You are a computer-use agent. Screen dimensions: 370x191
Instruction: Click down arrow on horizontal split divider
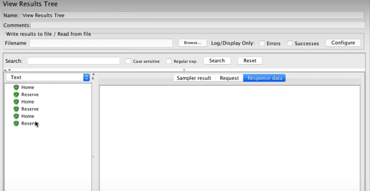pyautogui.click(x=10, y=70)
